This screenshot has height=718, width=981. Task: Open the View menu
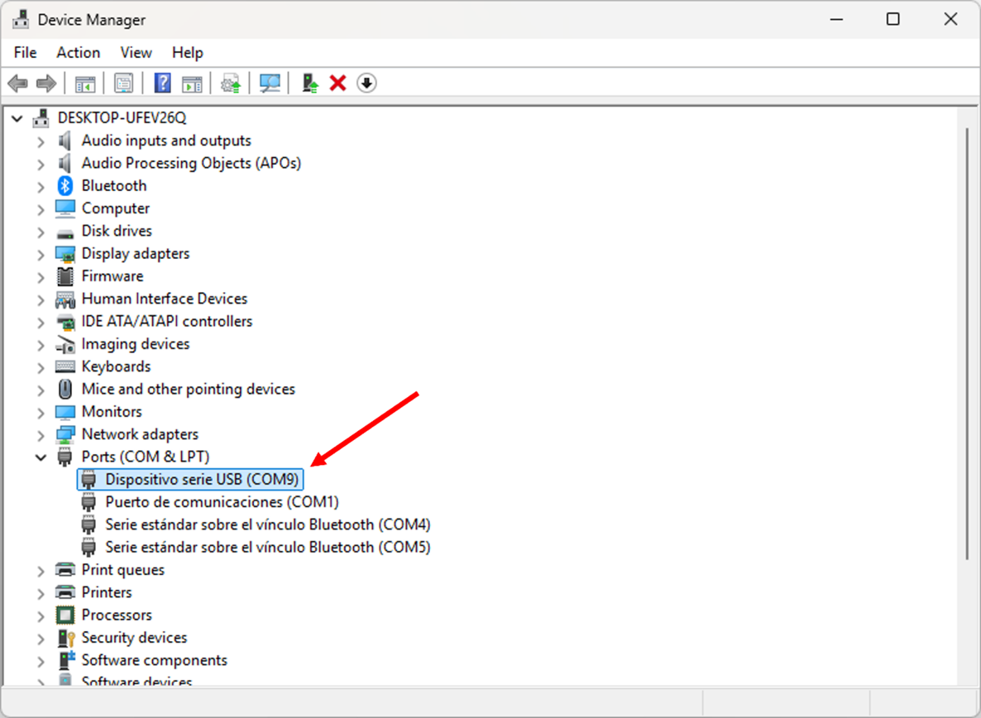(x=136, y=52)
